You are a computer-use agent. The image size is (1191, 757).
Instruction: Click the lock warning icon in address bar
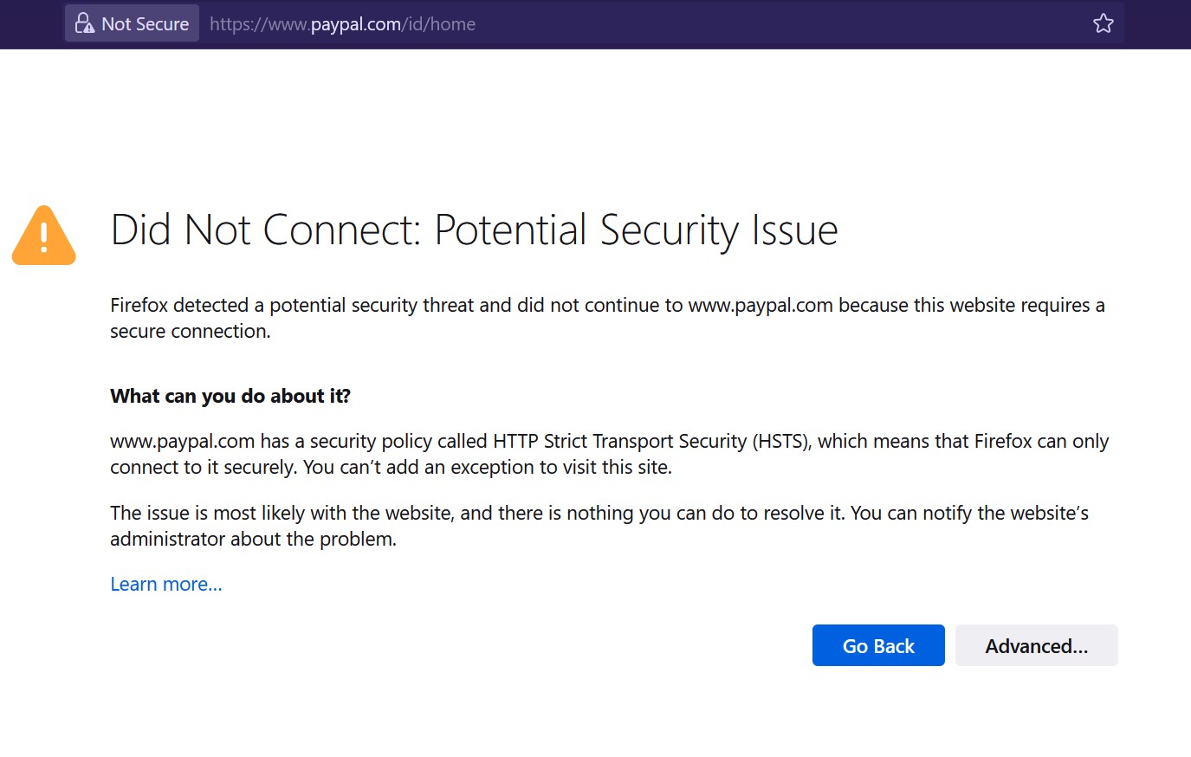(84, 23)
